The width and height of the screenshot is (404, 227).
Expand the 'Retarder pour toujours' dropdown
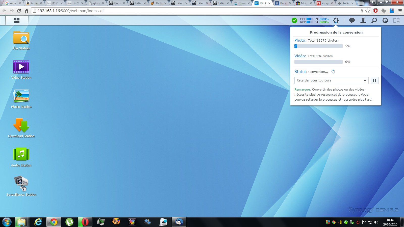[331, 80]
